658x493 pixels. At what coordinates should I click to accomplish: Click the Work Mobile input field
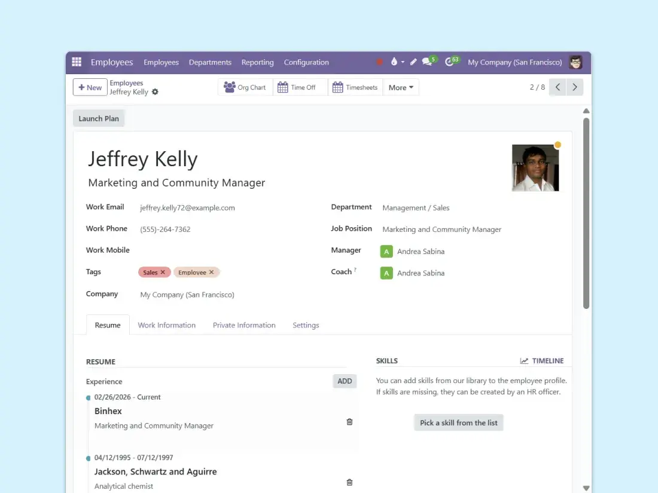click(227, 250)
